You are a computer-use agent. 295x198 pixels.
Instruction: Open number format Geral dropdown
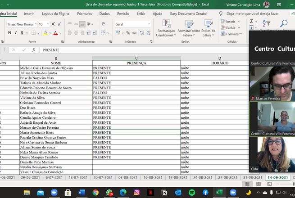coord(149,24)
